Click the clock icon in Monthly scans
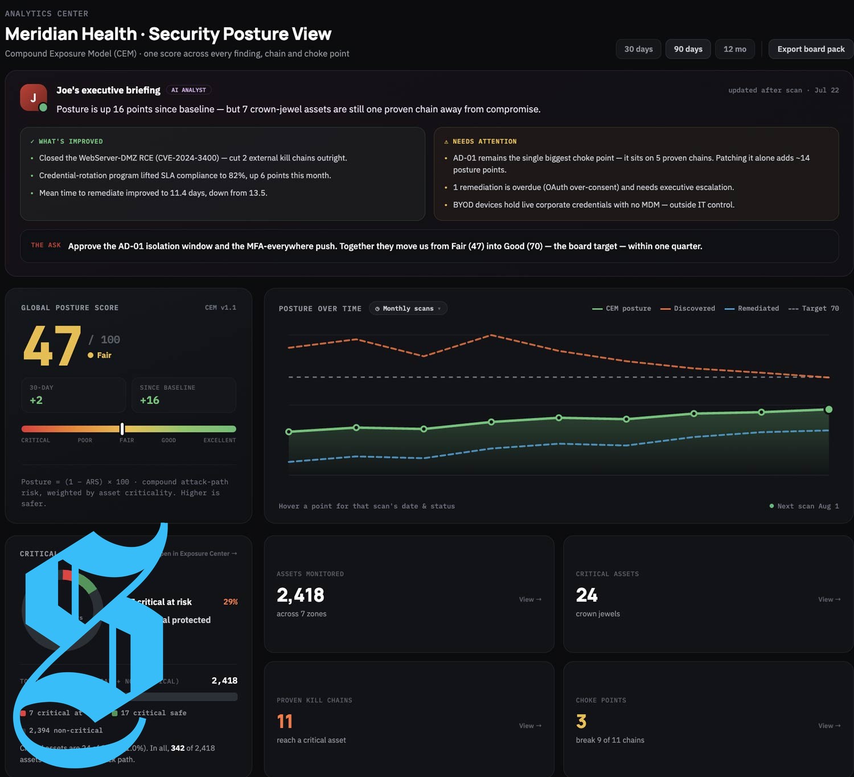The image size is (854, 777). [x=377, y=309]
